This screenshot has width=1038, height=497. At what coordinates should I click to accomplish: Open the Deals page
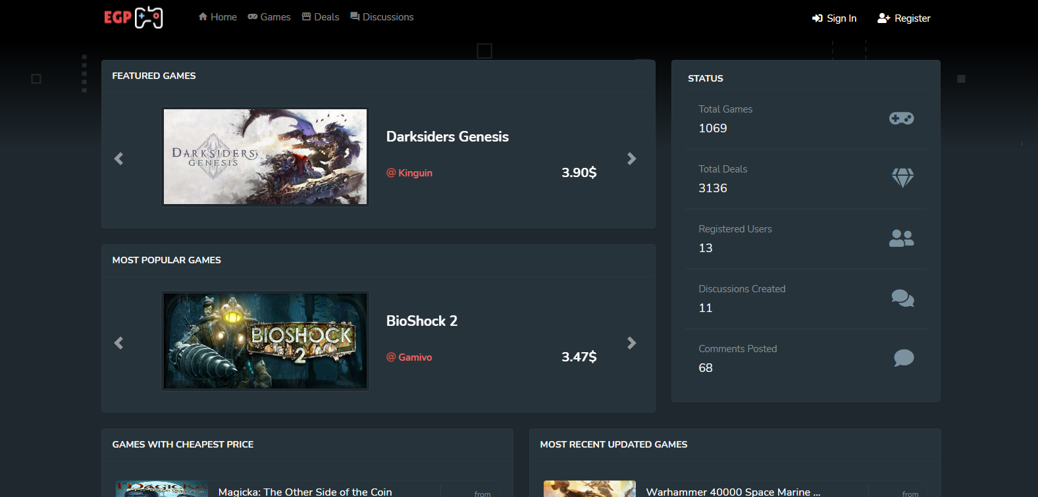pos(321,17)
